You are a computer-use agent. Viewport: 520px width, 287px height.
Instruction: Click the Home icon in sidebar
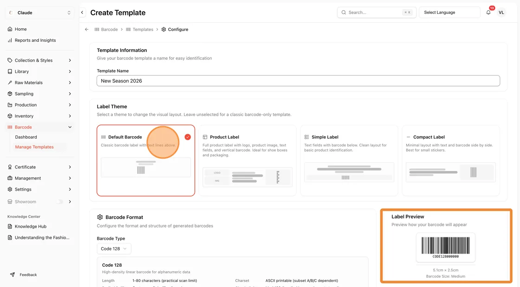click(10, 29)
